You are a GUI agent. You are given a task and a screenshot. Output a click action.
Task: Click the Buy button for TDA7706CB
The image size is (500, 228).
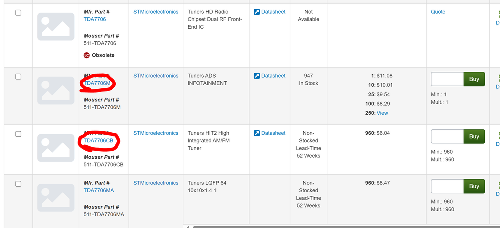(474, 136)
